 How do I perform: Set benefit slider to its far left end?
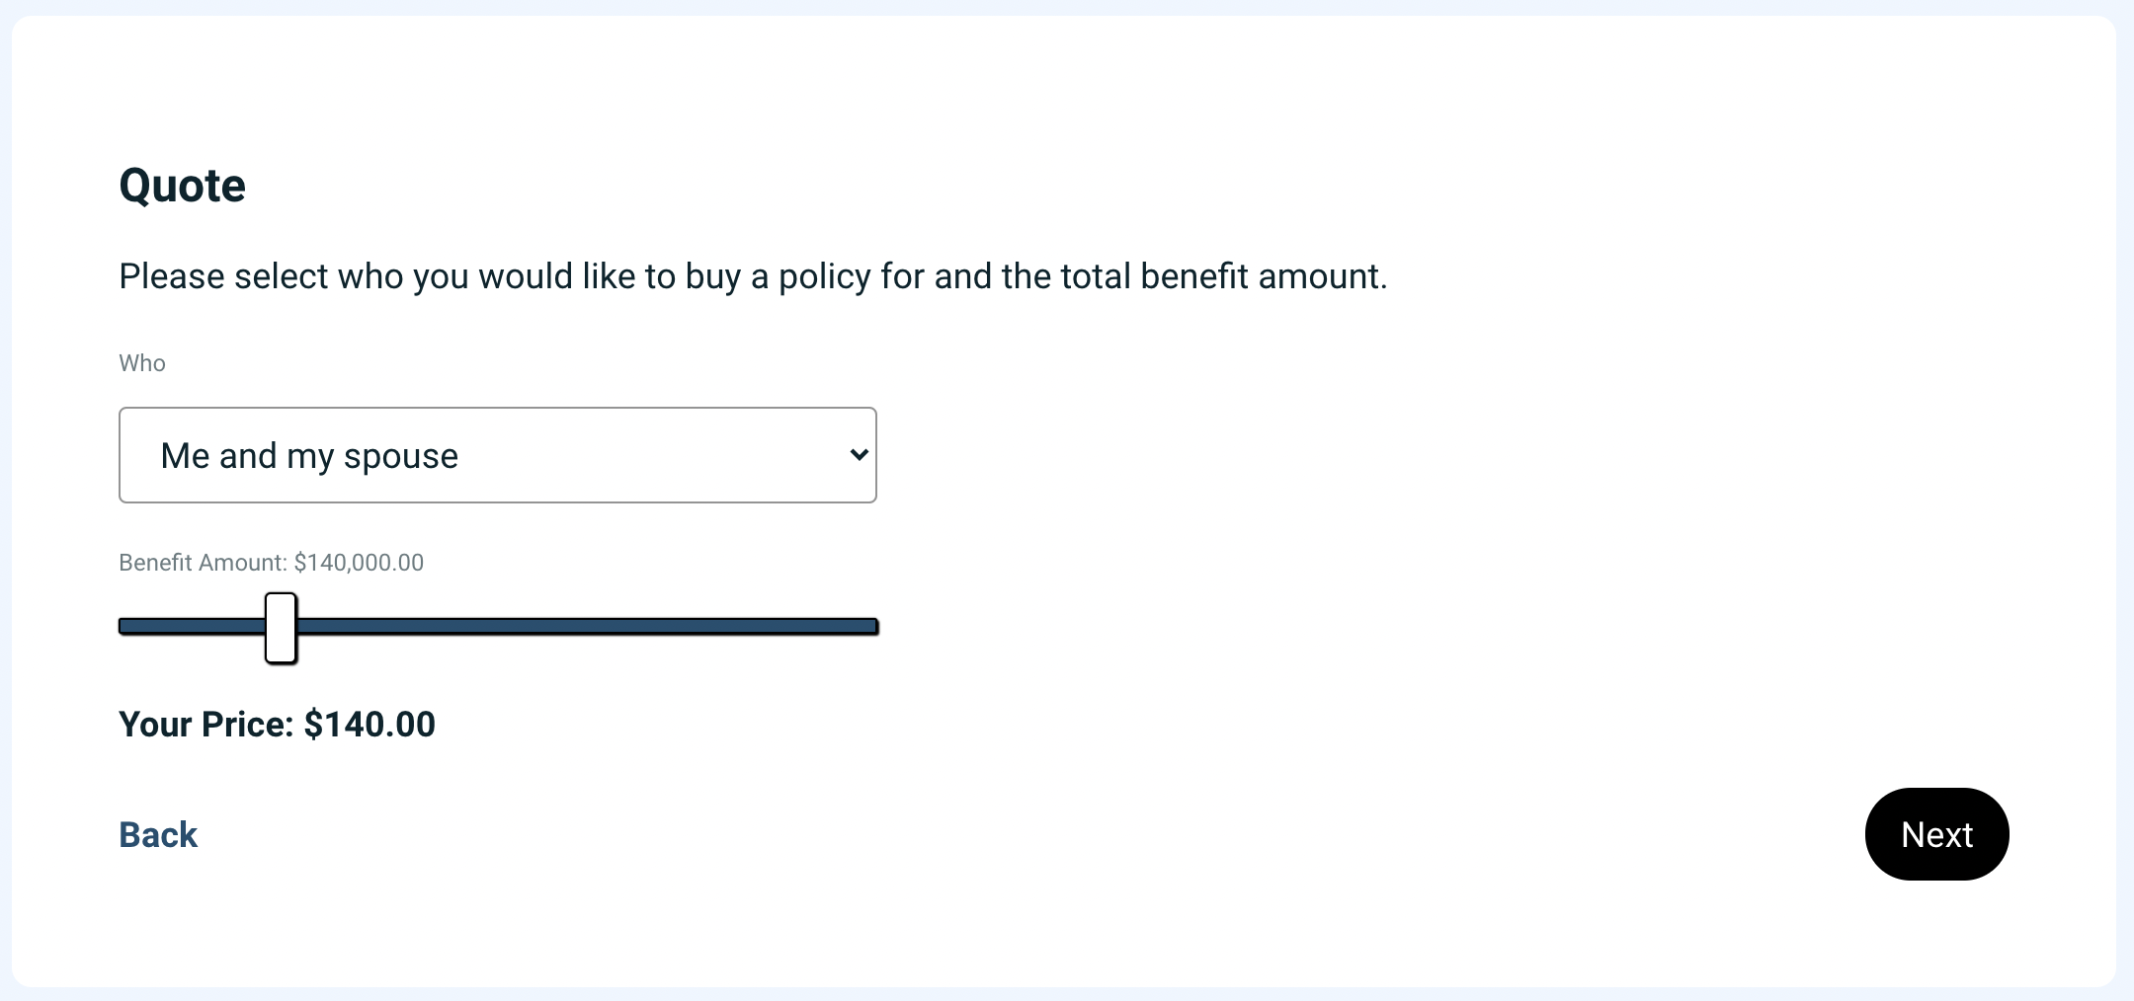123,627
